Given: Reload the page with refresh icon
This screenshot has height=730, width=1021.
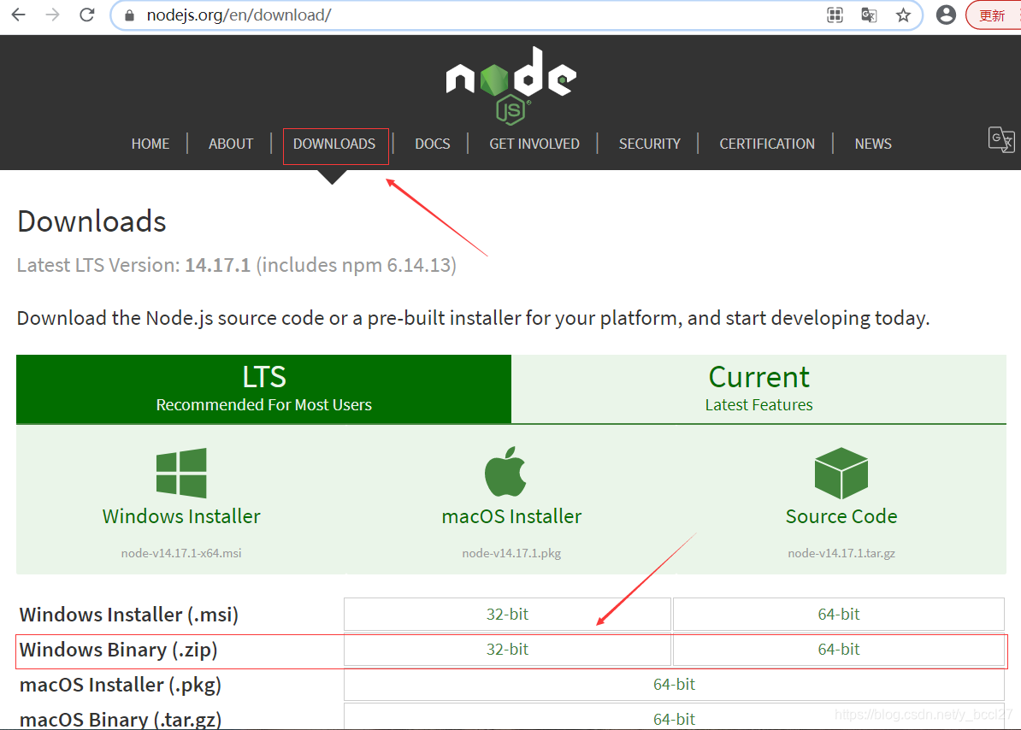Looking at the screenshot, I should coord(87,15).
